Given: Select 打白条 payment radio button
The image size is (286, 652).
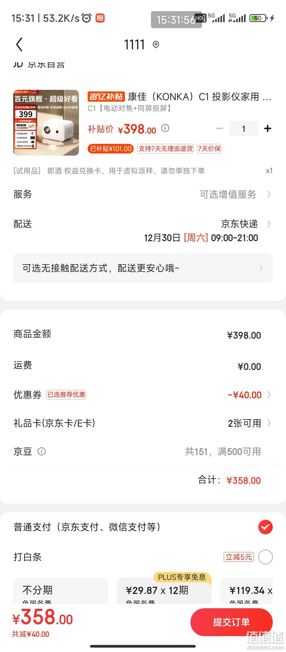Looking at the screenshot, I should pyautogui.click(x=265, y=557).
